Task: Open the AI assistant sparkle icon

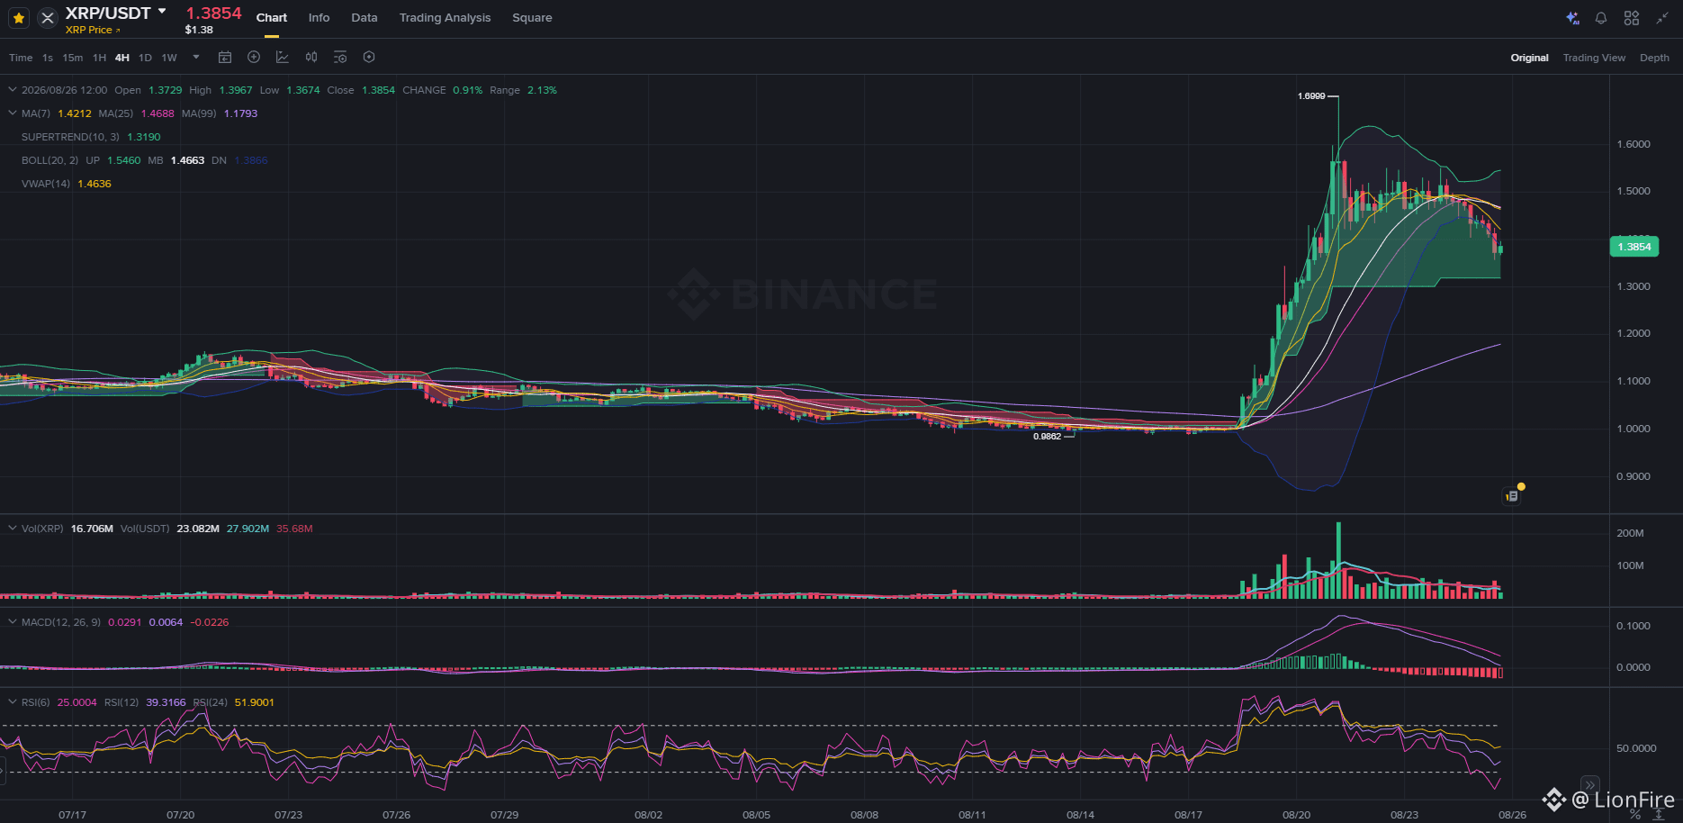Action: click(x=1572, y=18)
